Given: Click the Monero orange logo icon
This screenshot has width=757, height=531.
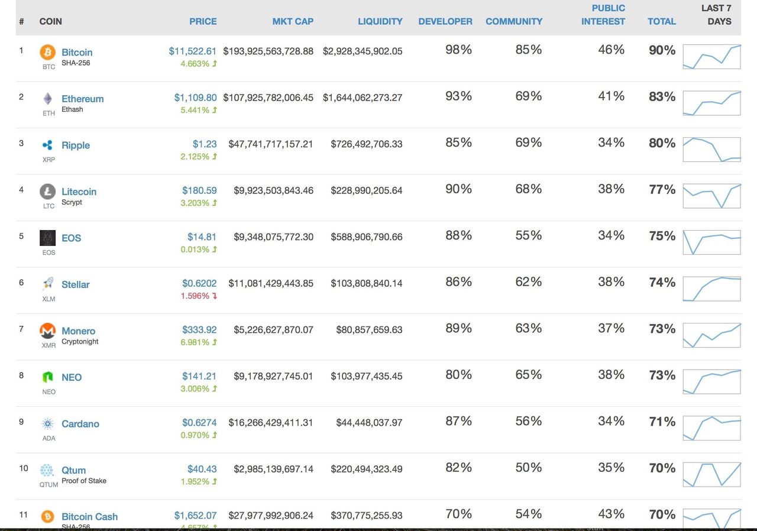Looking at the screenshot, I should [48, 331].
